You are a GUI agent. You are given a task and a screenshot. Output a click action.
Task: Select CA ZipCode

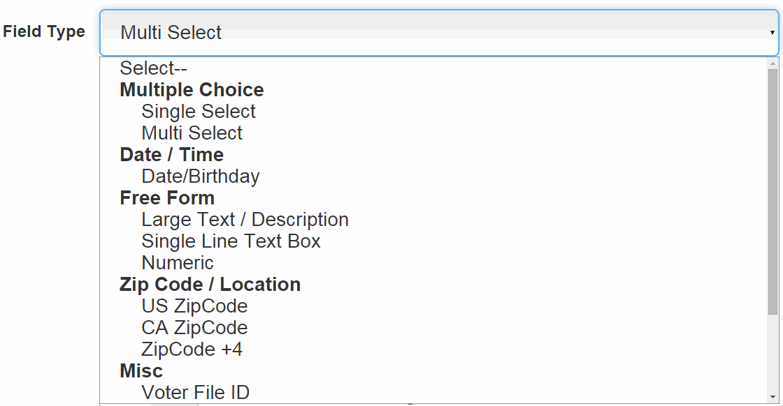click(194, 327)
